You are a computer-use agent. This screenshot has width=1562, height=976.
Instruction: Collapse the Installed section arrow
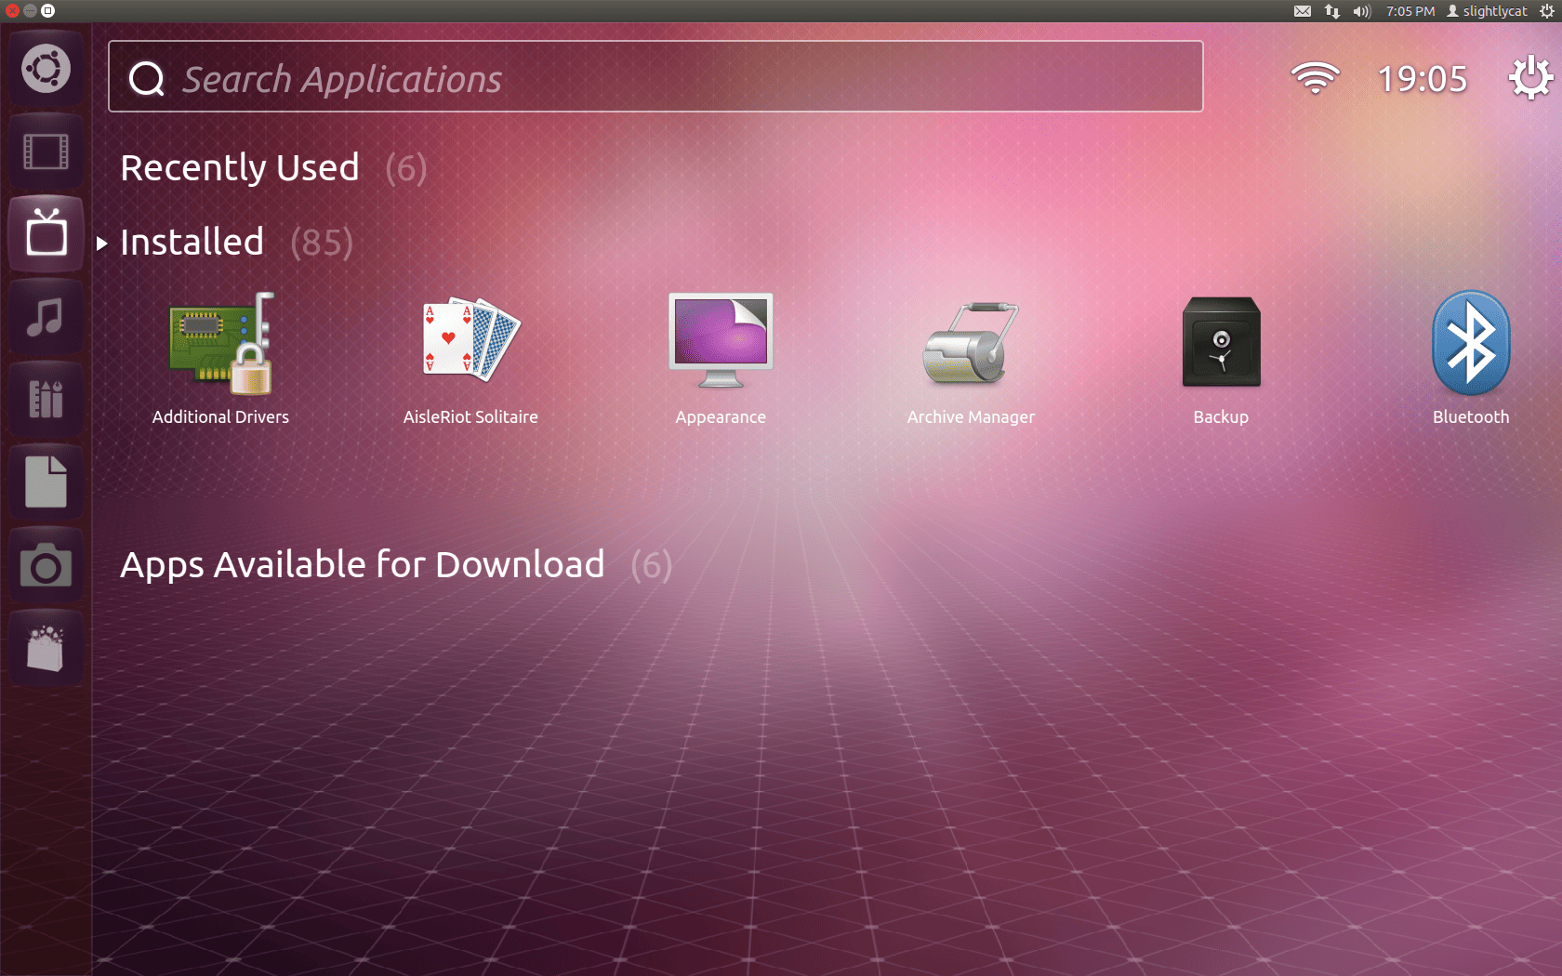(102, 243)
